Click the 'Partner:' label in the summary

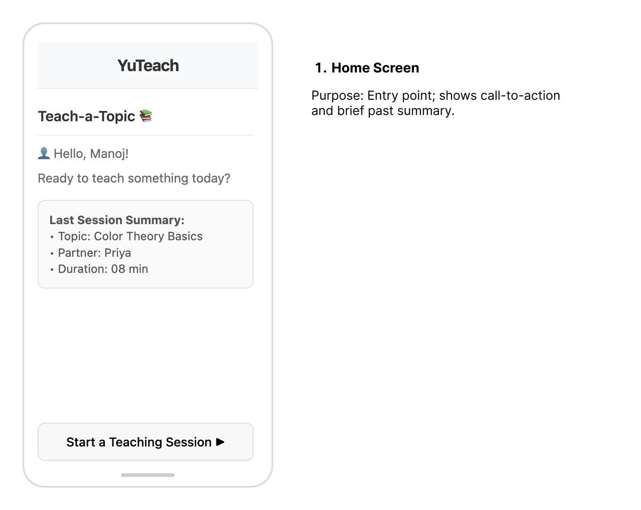tap(79, 253)
